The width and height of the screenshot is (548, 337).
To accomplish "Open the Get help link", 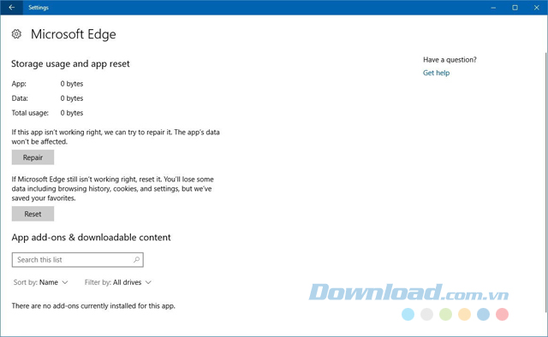I will (436, 73).
